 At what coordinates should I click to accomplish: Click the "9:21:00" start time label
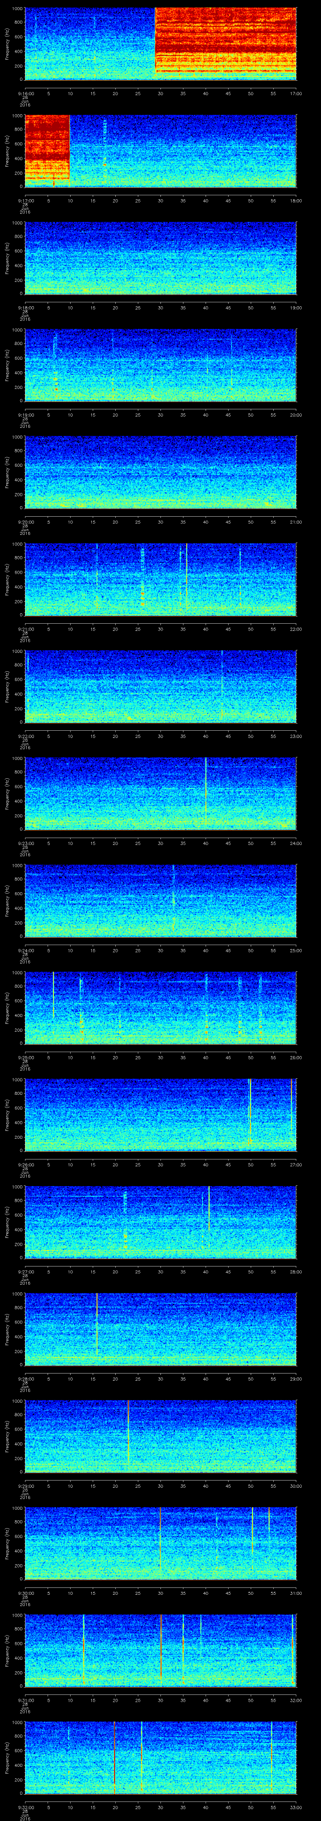coord(25,629)
